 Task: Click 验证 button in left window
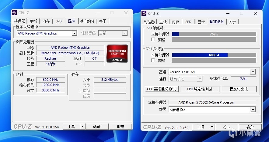pyautogui.click(x=97, y=127)
